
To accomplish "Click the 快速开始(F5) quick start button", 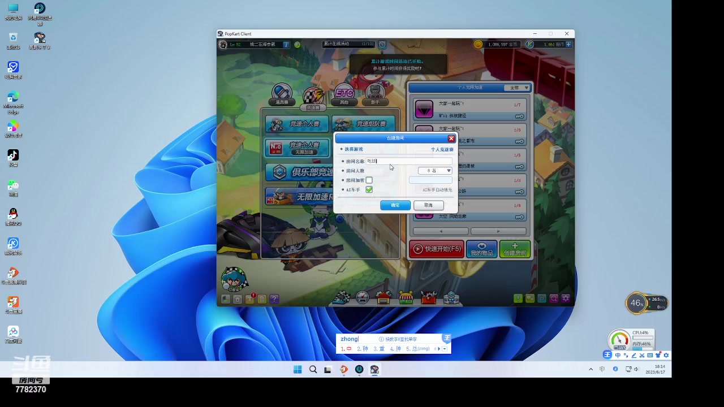I will click(x=437, y=249).
